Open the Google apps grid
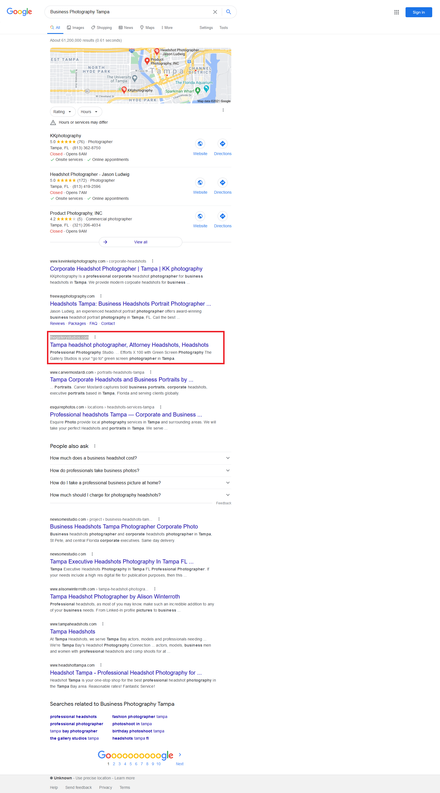Screen dimensions: 440x793 (396, 12)
